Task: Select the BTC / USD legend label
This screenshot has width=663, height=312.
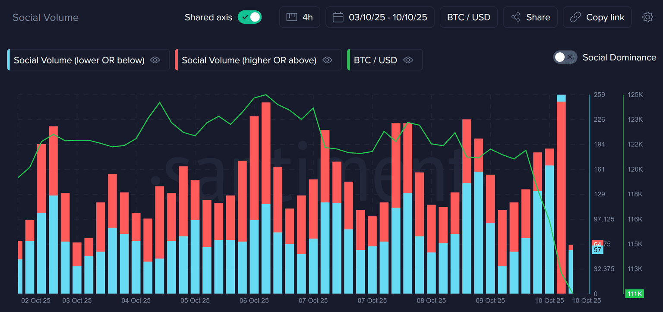Action: point(375,60)
